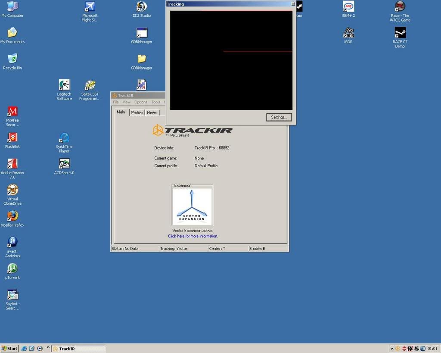Open the Options menu in TrackIR
The width and height of the screenshot is (441, 353).
click(140, 102)
